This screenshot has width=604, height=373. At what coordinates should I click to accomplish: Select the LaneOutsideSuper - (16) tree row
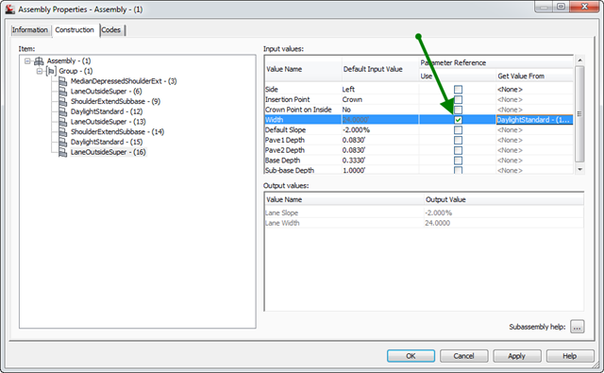108,152
